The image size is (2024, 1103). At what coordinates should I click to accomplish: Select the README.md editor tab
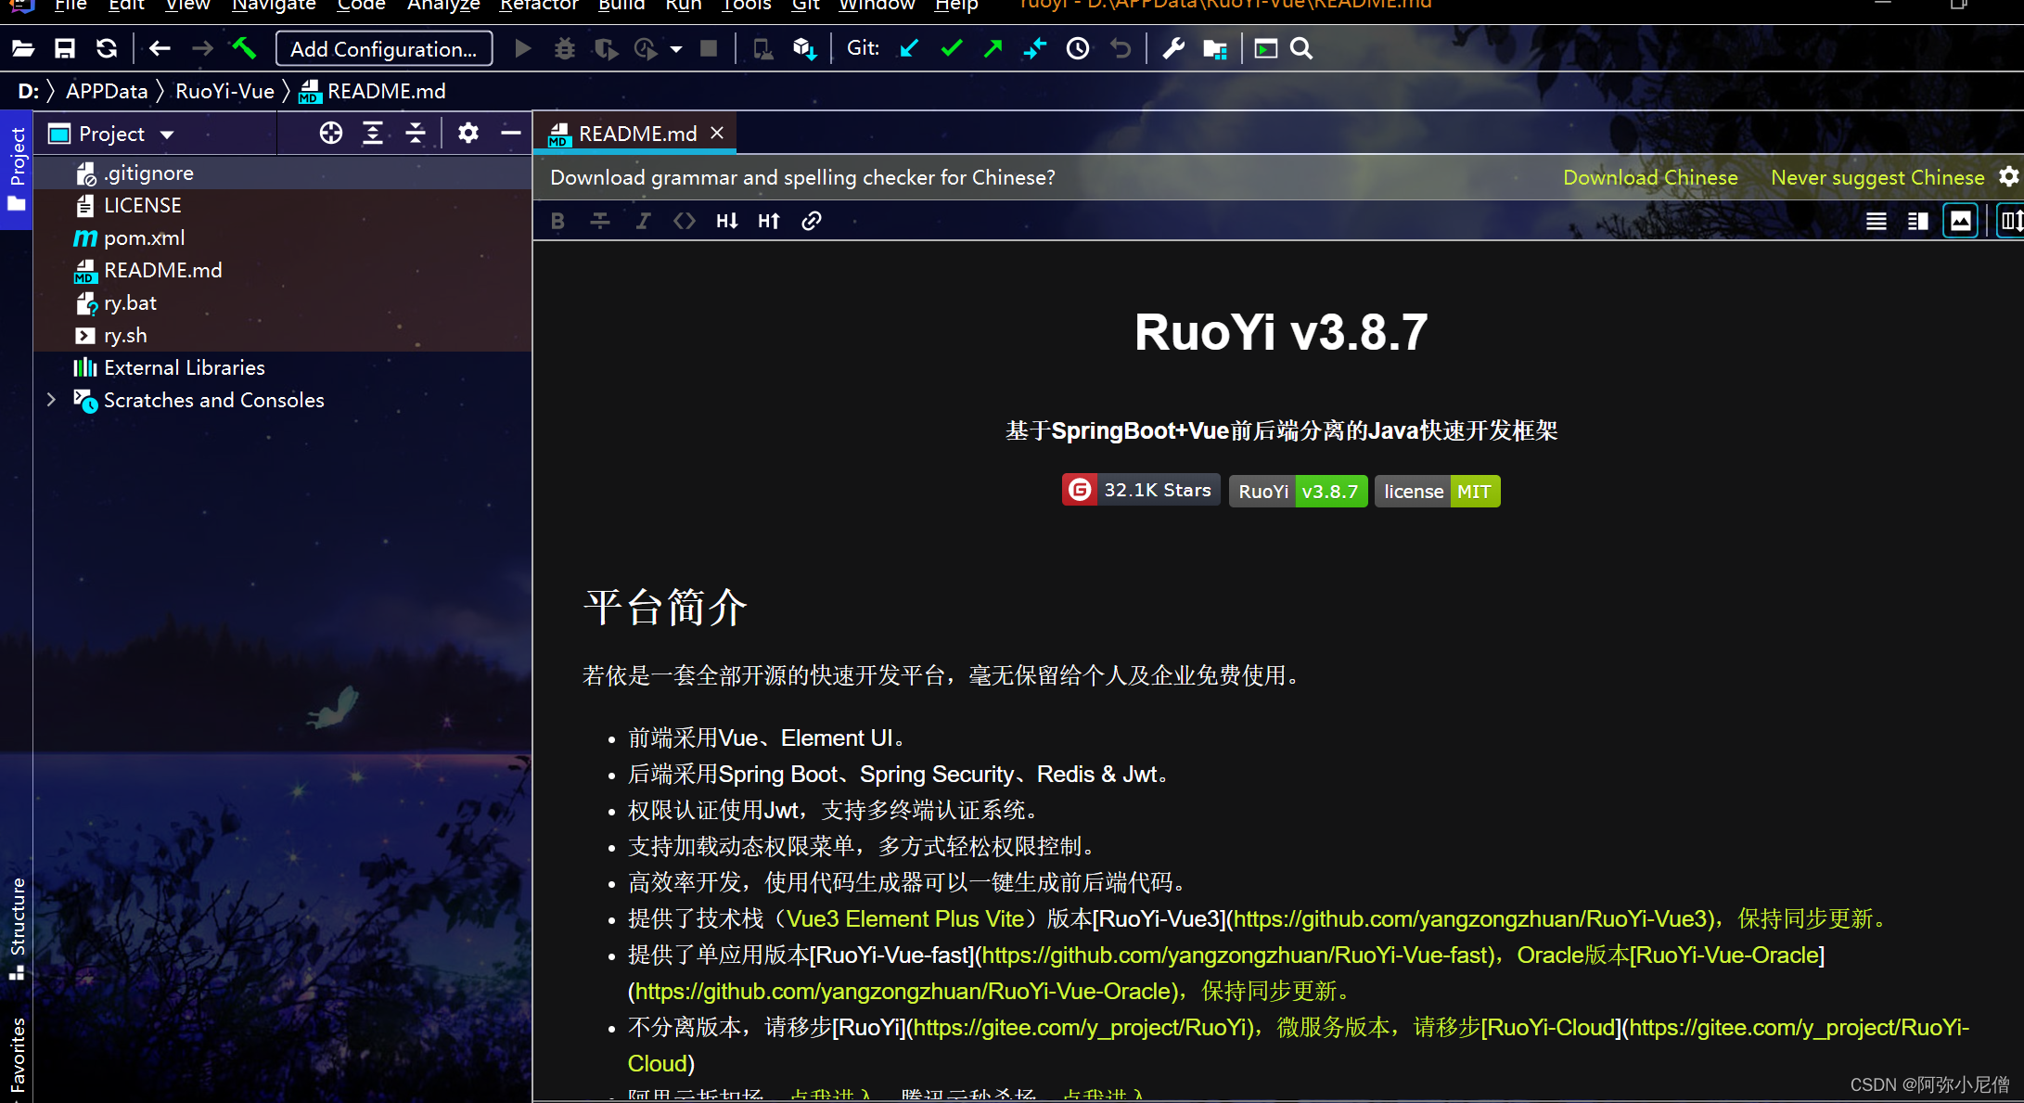[x=636, y=134]
